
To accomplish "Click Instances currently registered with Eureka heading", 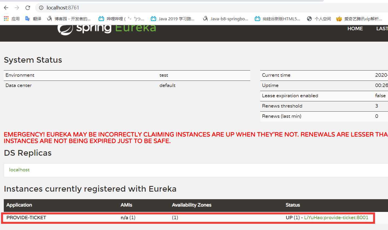I will 90,189.
